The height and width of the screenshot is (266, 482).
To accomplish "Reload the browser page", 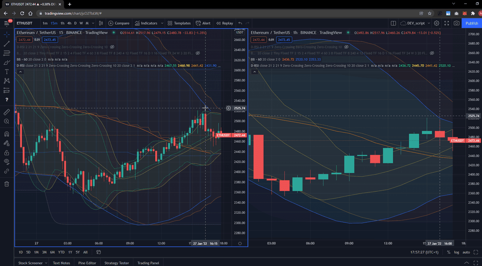I will click(22, 13).
